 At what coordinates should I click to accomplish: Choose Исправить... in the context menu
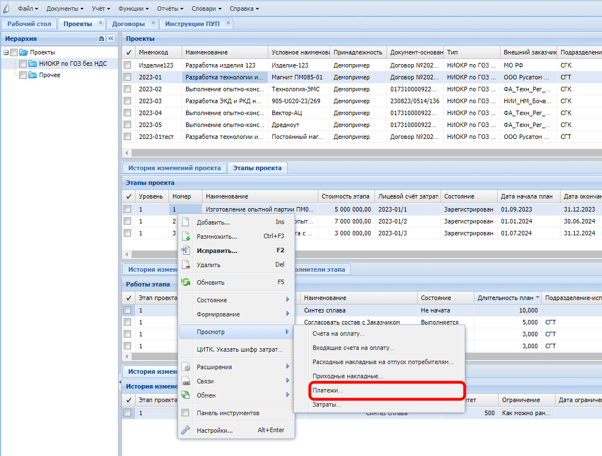[217, 251]
